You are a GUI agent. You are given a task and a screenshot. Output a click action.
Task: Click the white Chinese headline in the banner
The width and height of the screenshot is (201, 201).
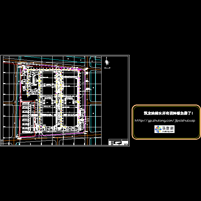tap(166, 113)
